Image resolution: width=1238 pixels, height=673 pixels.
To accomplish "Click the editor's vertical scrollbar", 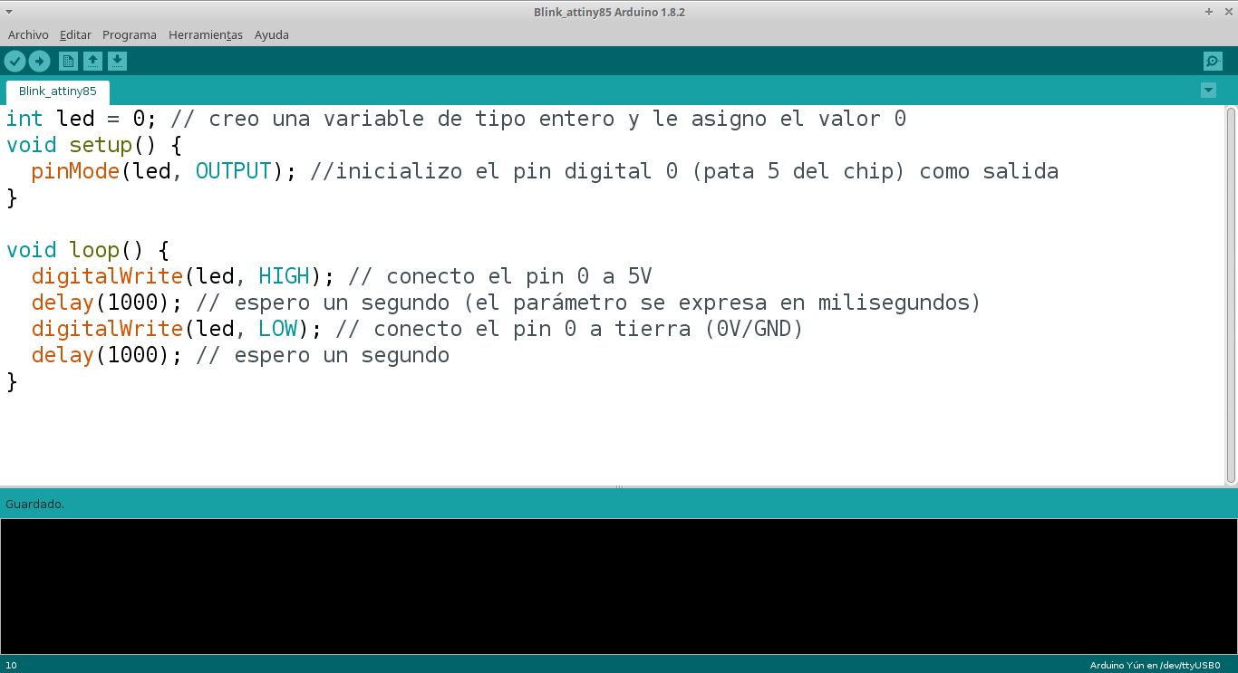I will tap(1231, 294).
